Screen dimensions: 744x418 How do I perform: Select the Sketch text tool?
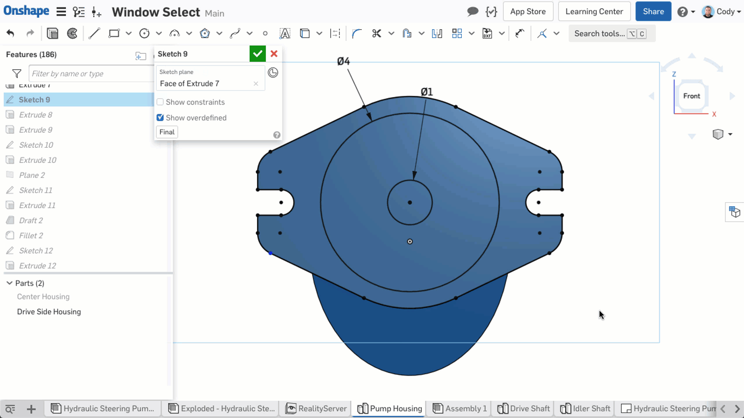pyautogui.click(x=285, y=33)
